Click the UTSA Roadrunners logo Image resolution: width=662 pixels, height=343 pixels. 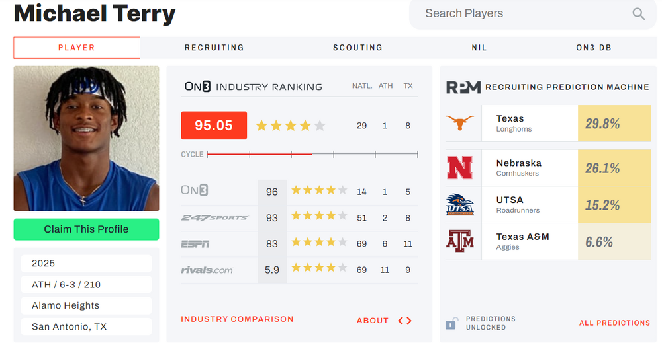(x=460, y=205)
